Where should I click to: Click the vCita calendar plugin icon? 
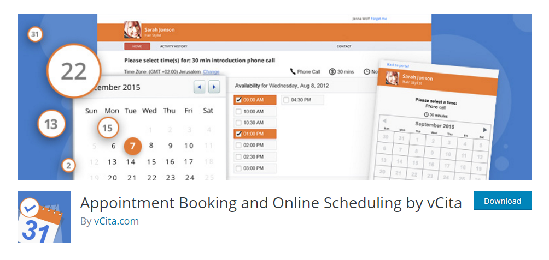[x=44, y=217]
